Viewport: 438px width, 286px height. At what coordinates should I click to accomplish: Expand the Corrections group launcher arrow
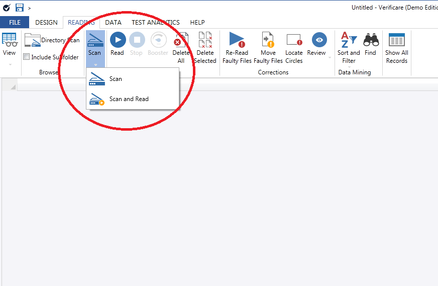330,57
